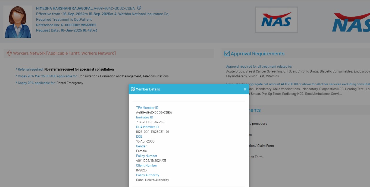This screenshot has height=187, width=370.
Task: Click the Policy Authority label
Action: (x=147, y=175)
